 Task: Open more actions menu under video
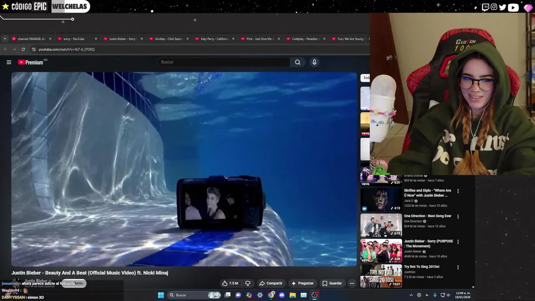(352, 283)
